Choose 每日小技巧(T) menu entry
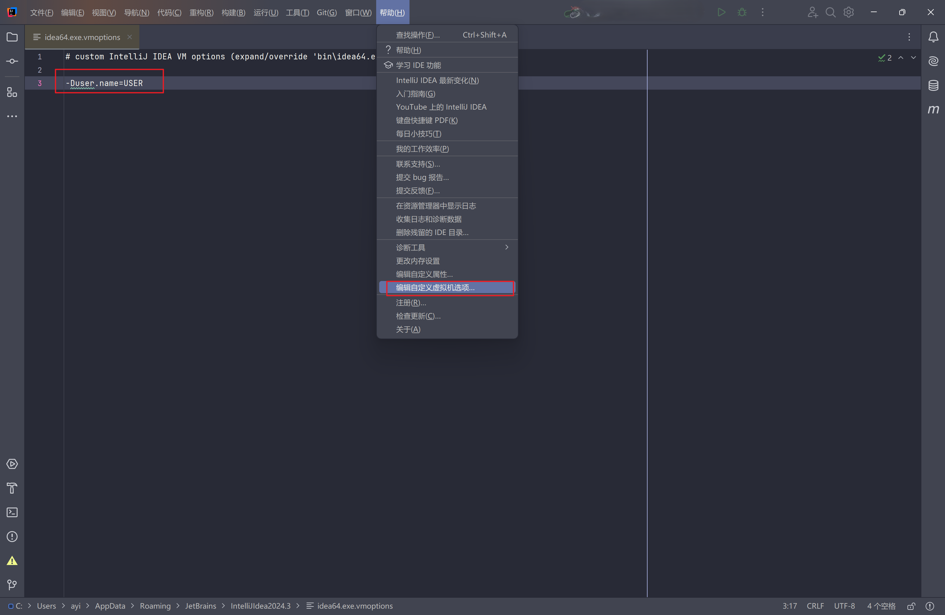The width and height of the screenshot is (945, 615). 447,134
